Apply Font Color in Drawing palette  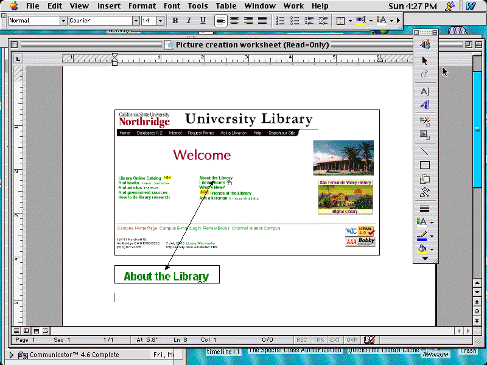point(422,222)
